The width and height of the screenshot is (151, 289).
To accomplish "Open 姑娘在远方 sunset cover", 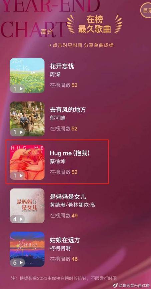I will click(x=27, y=249).
